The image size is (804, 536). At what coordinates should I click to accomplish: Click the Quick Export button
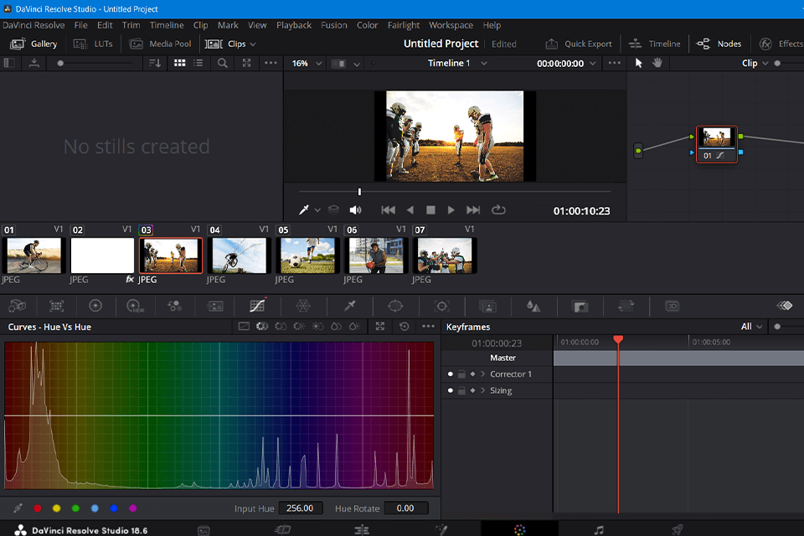pos(579,44)
